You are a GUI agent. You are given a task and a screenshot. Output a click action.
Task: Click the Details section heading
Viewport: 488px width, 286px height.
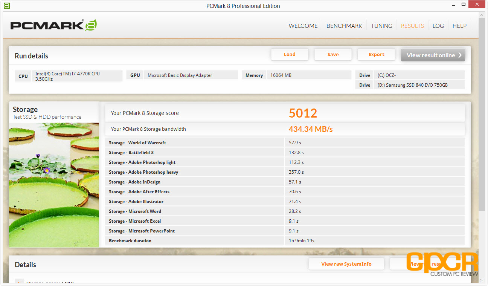pos(26,265)
